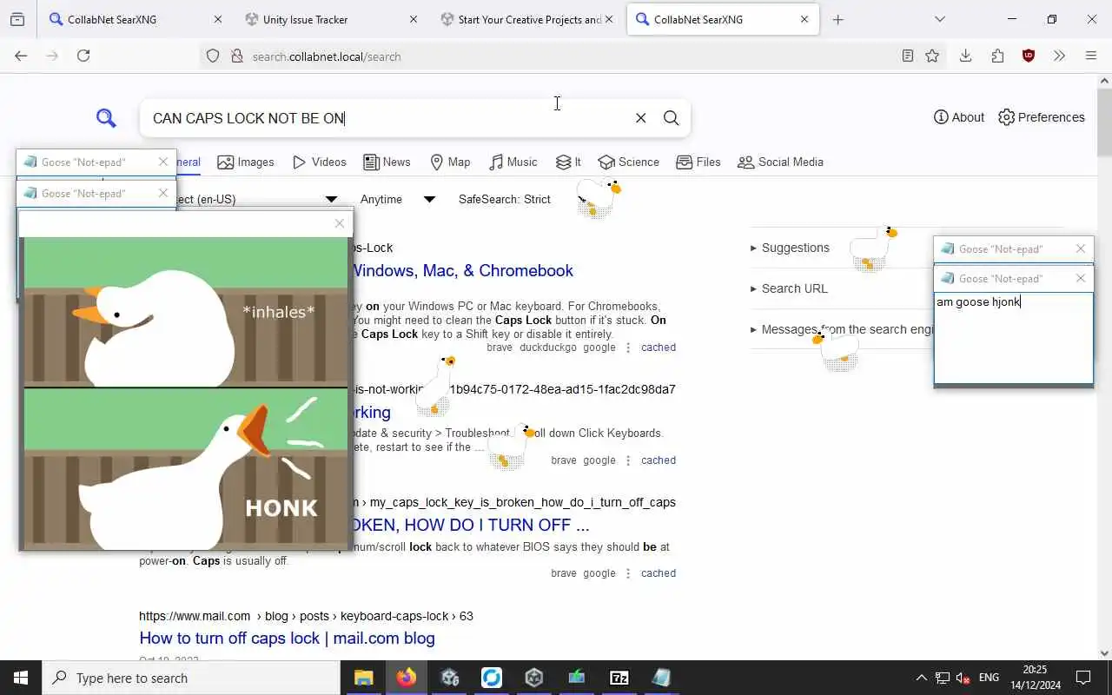Open uBlock Origin extension
Viewport: 1112px width, 695px height.
point(1029,56)
